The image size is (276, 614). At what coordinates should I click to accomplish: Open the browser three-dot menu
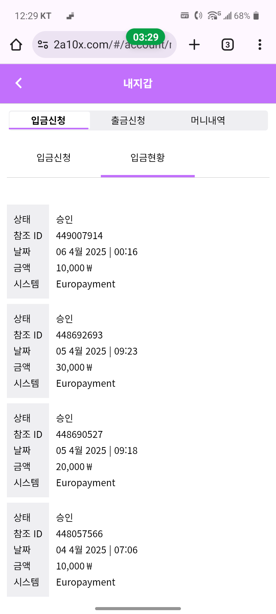[x=260, y=45]
